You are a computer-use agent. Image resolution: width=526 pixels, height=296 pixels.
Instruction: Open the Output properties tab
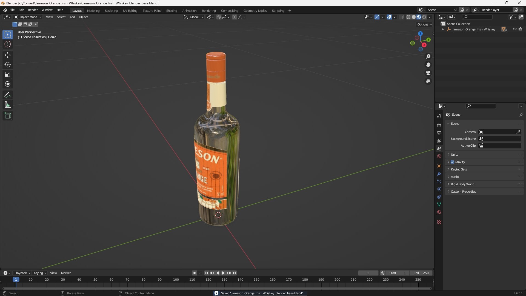click(439, 133)
